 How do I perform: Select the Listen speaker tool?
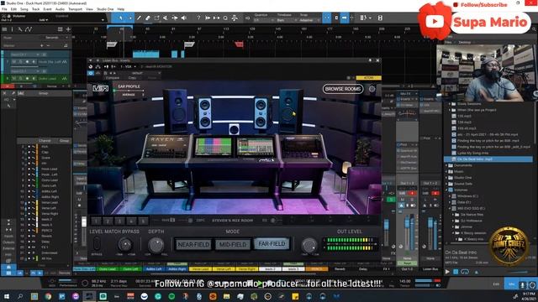click(184, 18)
